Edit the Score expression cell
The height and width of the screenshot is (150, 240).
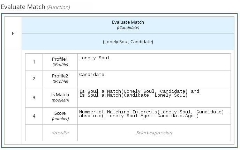click(154, 116)
